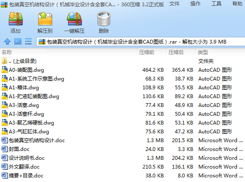Click the 删除 (Delete) trash icon
This screenshot has height=182, width=245.
[x=104, y=18]
